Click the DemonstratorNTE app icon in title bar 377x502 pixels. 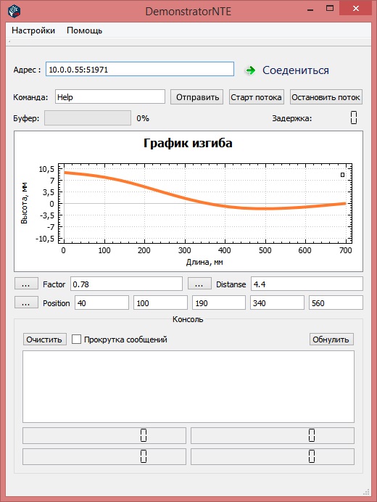click(x=14, y=11)
